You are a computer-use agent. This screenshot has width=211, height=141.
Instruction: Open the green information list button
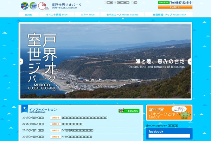tap(129, 111)
